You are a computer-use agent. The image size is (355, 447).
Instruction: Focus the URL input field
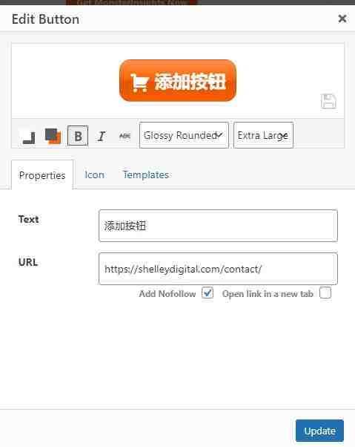click(218, 269)
